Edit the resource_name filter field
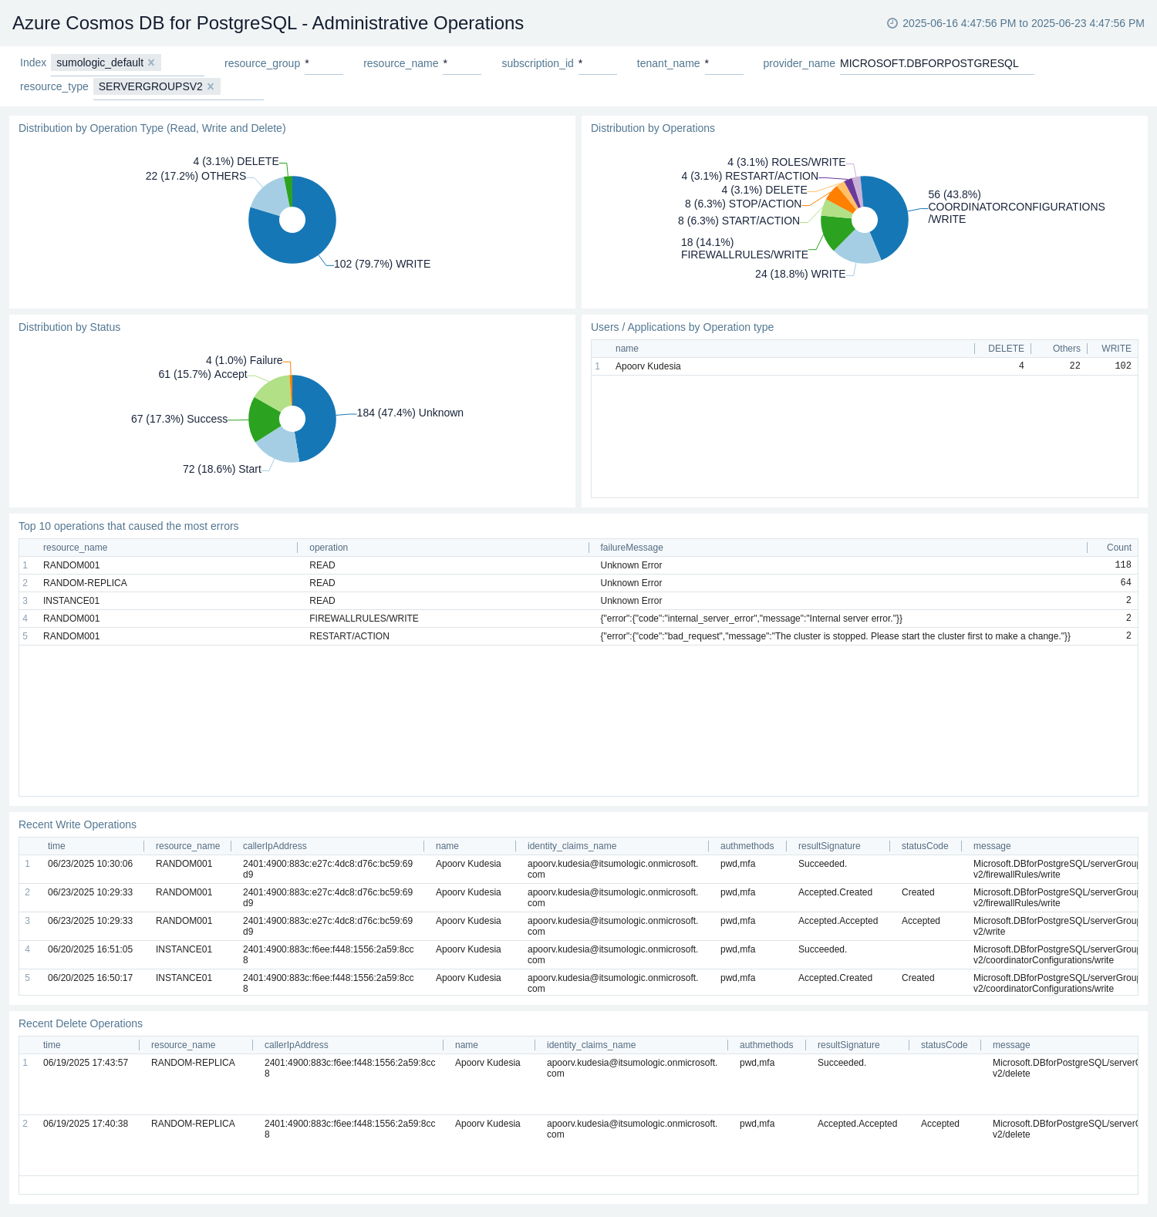The width and height of the screenshot is (1157, 1217). coord(461,63)
